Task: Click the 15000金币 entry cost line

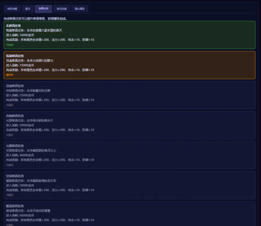Action: (x=20, y=65)
